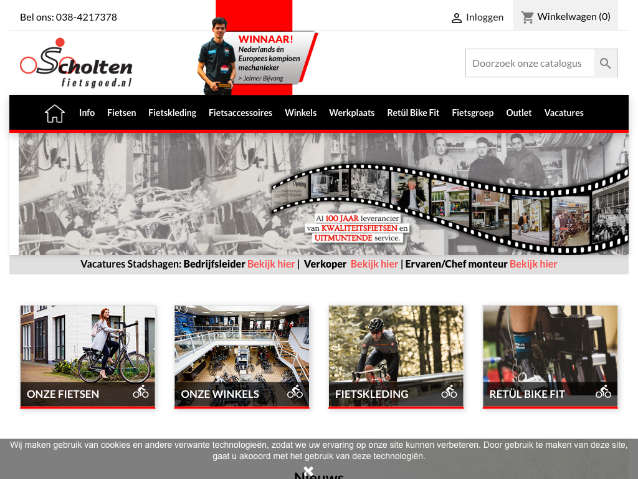Open Winkelwagen (0)
The width and height of the screenshot is (638, 479).
pos(566,16)
